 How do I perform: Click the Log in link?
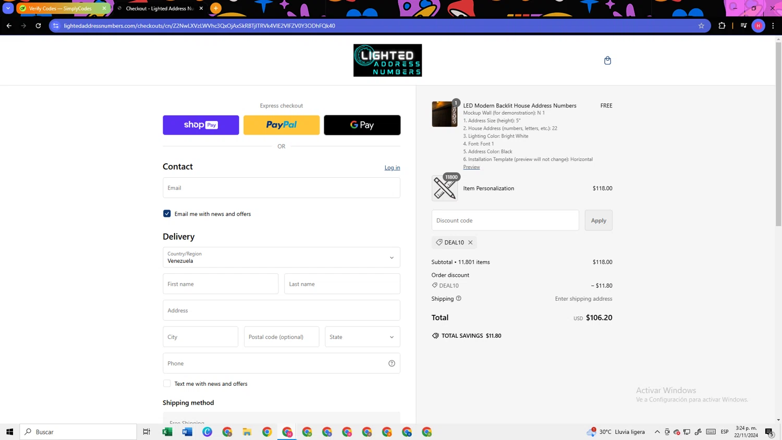392,167
